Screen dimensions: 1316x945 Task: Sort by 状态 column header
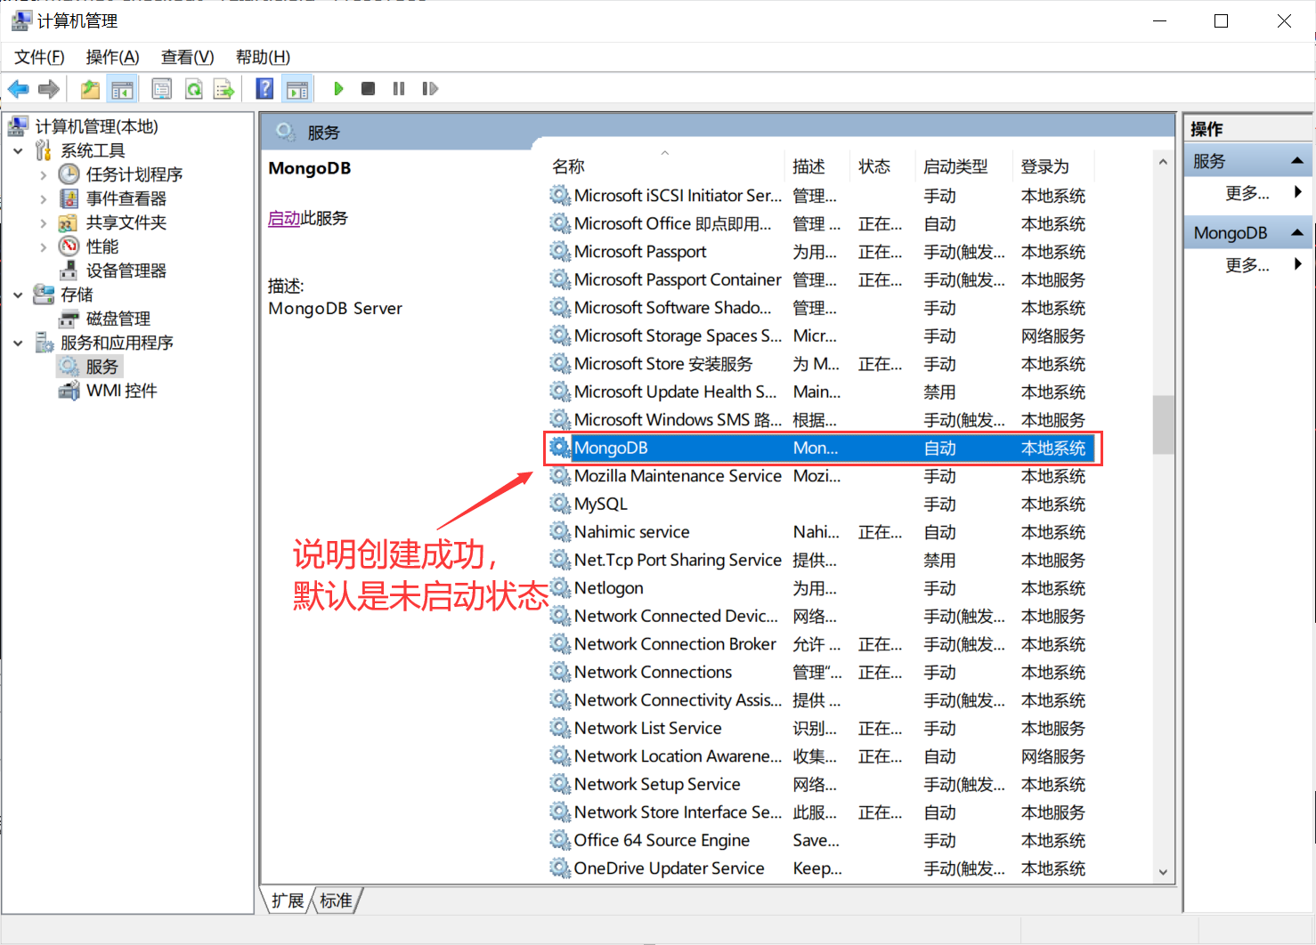click(x=882, y=166)
